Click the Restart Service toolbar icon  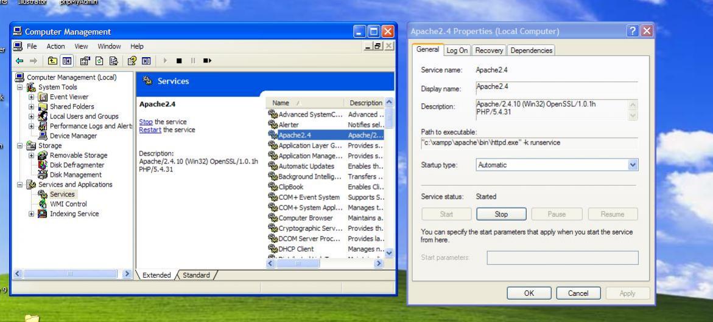pyautogui.click(x=208, y=61)
